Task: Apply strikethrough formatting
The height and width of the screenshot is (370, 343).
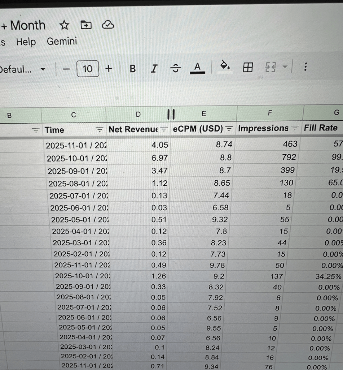Action: 176,68
